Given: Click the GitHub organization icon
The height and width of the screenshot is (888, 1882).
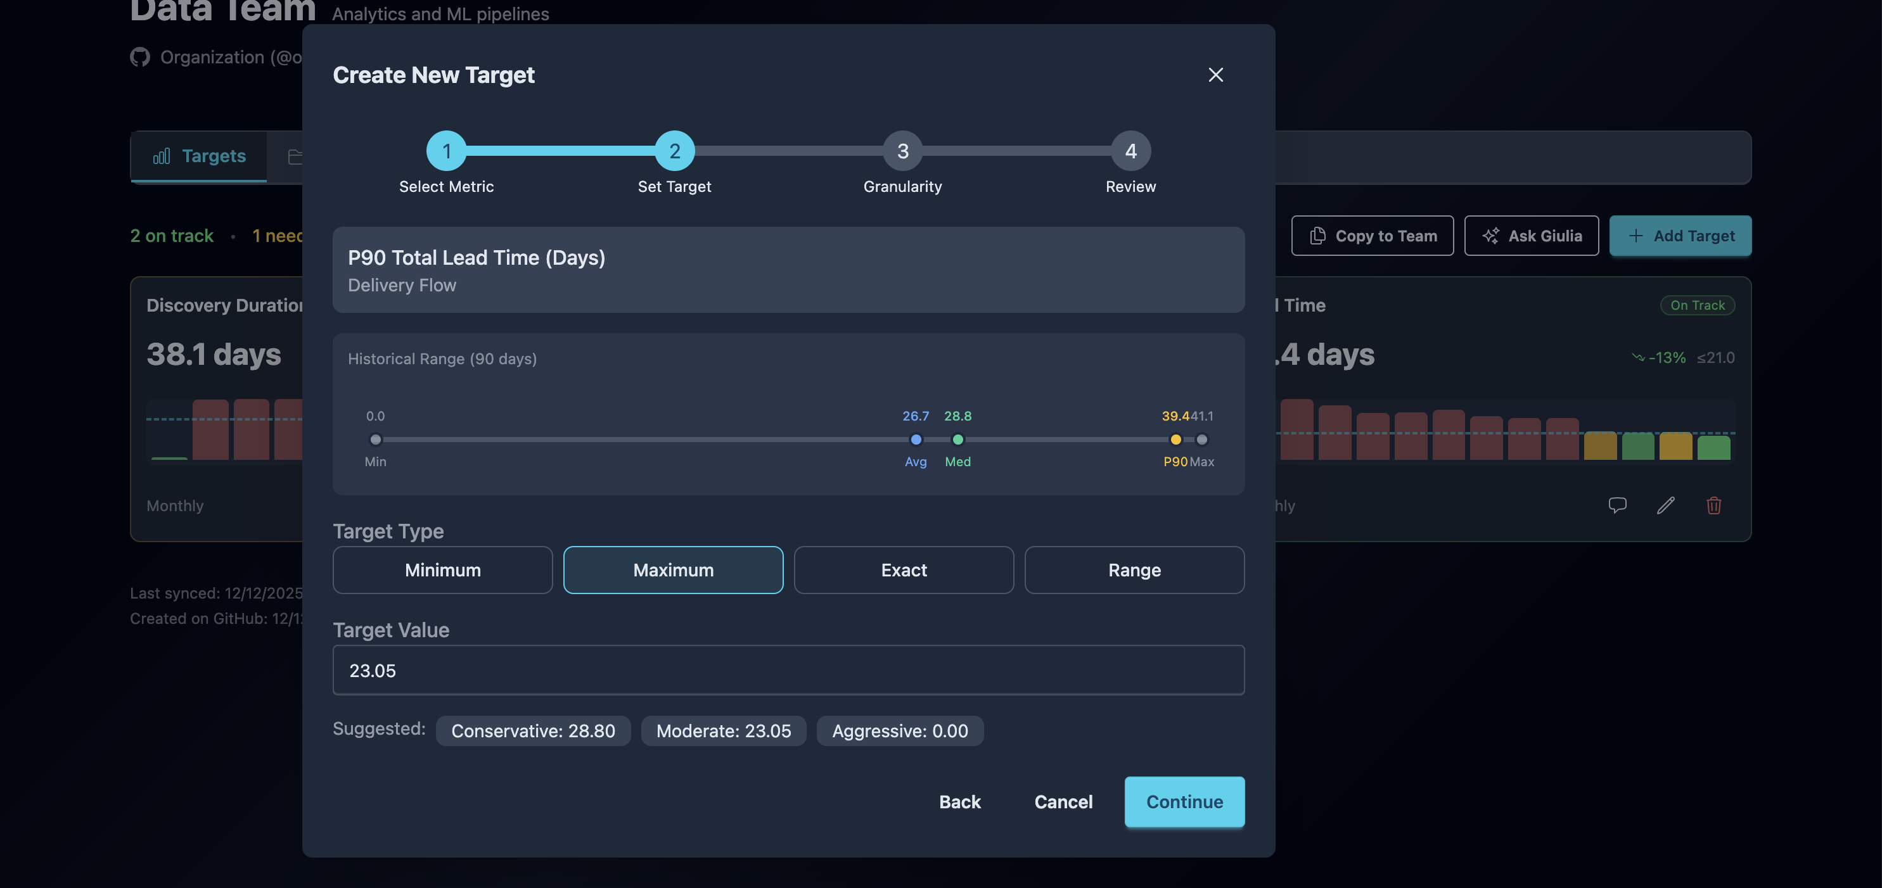Looking at the screenshot, I should tap(139, 57).
